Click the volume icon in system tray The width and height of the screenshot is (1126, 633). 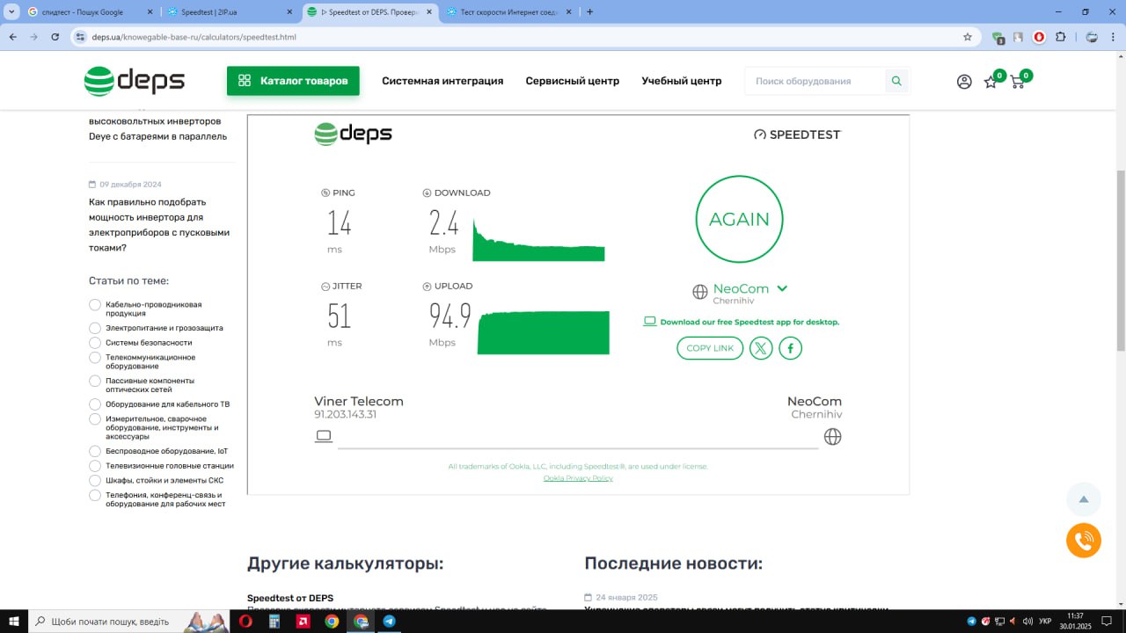[1027, 622]
